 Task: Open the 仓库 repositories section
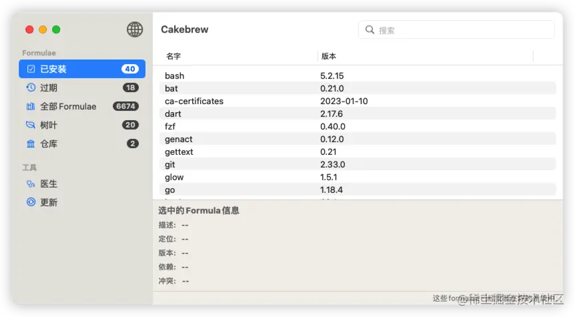[82, 143]
